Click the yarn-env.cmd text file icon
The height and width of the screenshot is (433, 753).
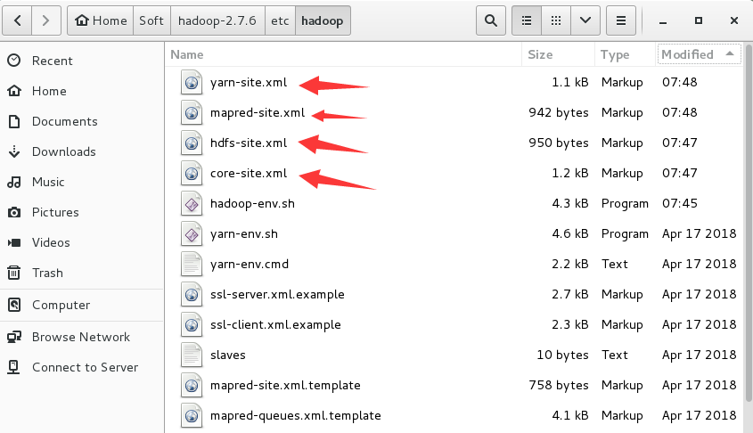(x=191, y=264)
